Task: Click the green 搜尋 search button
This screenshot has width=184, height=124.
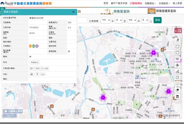Action: point(158,20)
